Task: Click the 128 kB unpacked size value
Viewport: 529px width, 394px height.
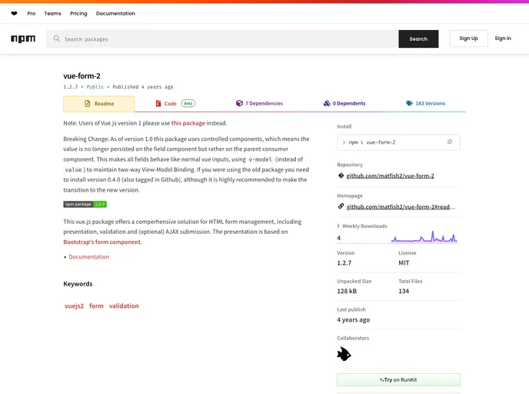Action: (347, 291)
